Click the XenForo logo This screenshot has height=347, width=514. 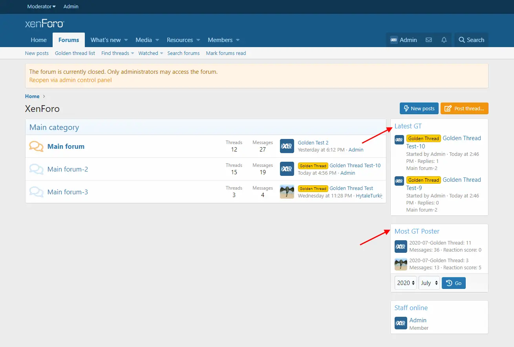coord(44,24)
